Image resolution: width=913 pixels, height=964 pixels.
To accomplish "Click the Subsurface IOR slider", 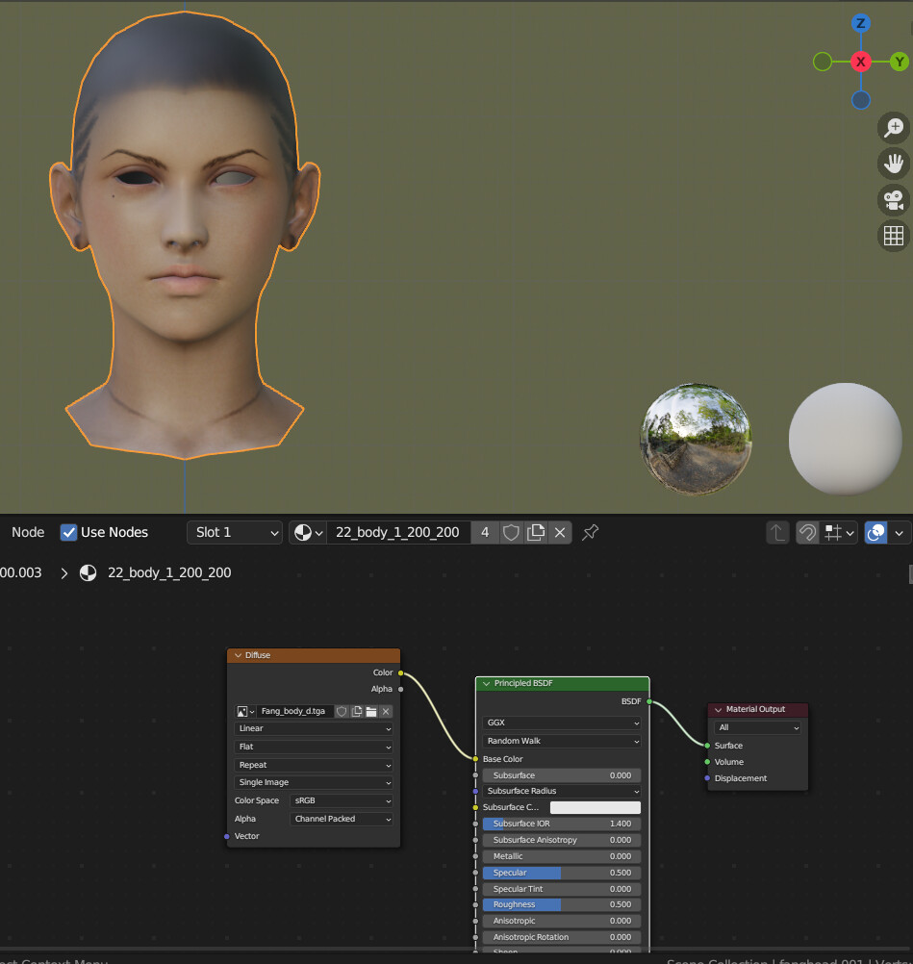I will (561, 824).
